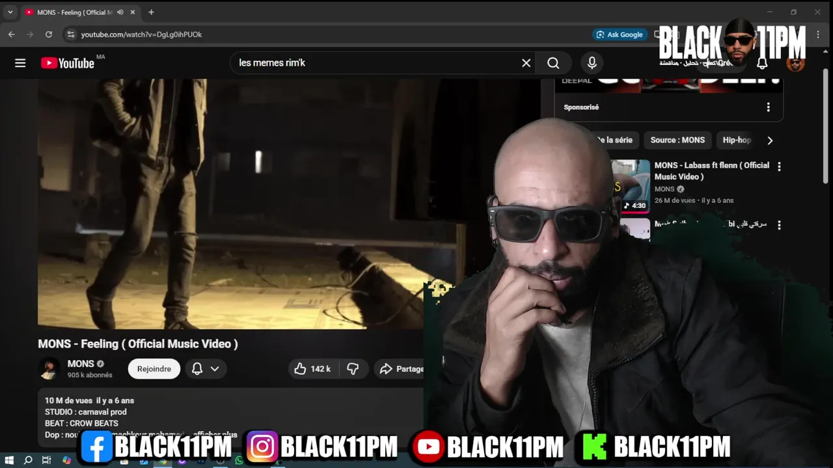Open MONS channel avatar
Viewport: 833px width, 468px height.
tap(48, 369)
